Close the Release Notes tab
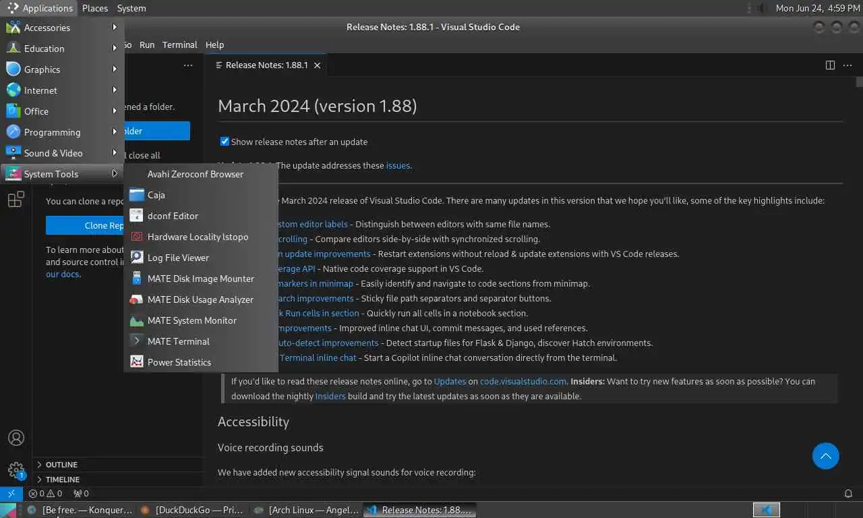The image size is (863, 518). (317, 65)
